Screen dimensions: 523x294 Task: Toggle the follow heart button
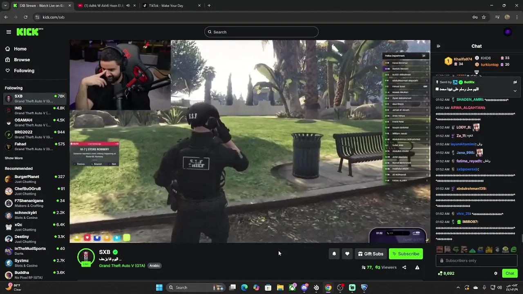click(347, 254)
